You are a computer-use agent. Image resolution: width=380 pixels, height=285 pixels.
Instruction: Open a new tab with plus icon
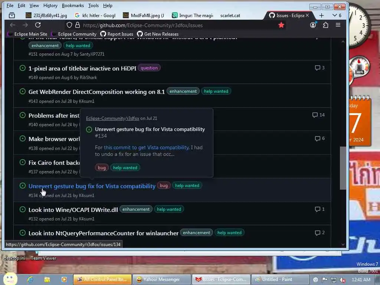[x=322, y=16]
